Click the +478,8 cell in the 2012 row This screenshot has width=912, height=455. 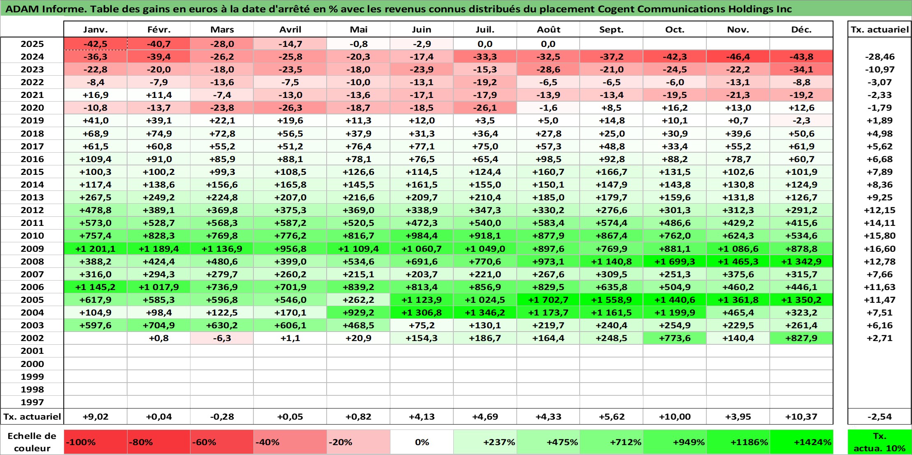point(95,210)
